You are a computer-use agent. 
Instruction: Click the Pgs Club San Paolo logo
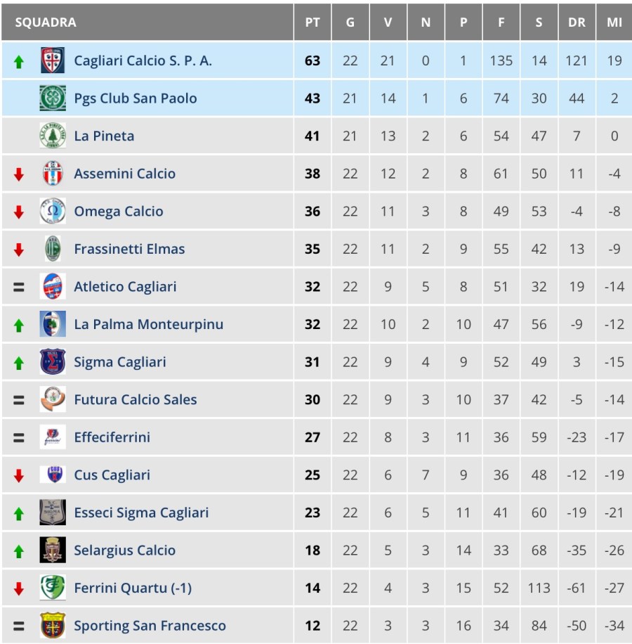point(53,98)
